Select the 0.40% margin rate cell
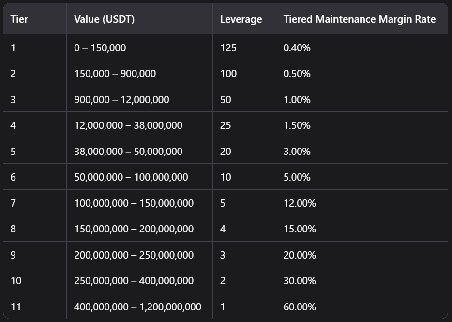Screen dimensions: 452x322 tap(297, 47)
